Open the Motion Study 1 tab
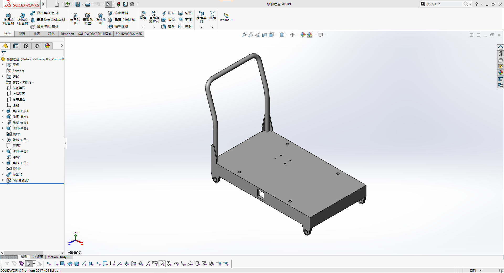This screenshot has width=504, height=273. pos(58,257)
